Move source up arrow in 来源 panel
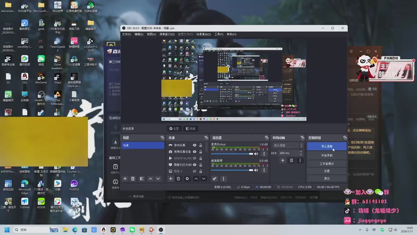Viewport: 417px width, 235px height. tap(196, 179)
